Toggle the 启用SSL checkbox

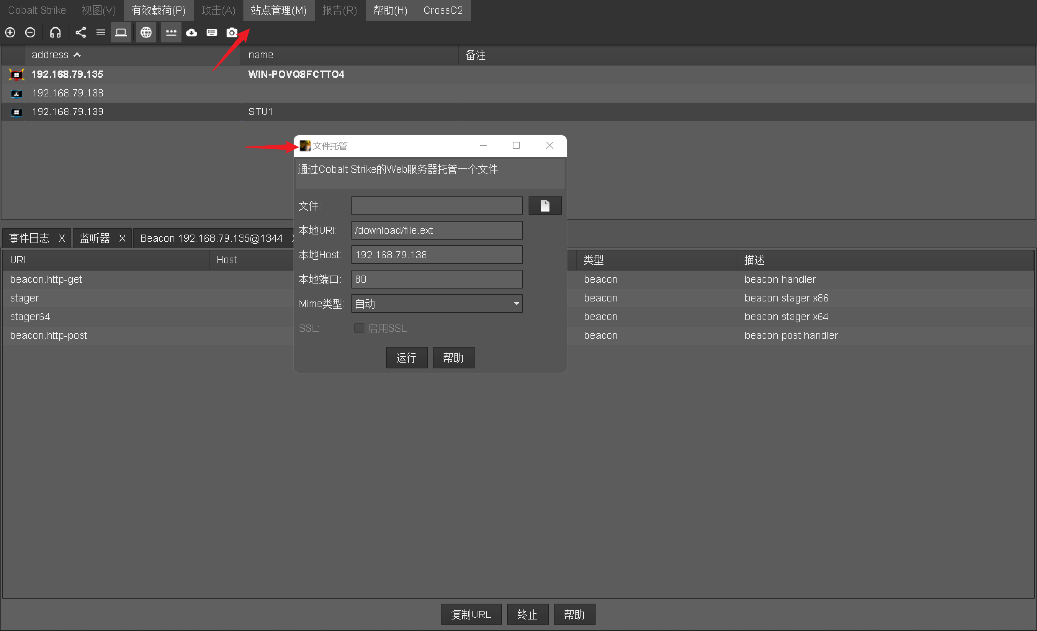(359, 328)
